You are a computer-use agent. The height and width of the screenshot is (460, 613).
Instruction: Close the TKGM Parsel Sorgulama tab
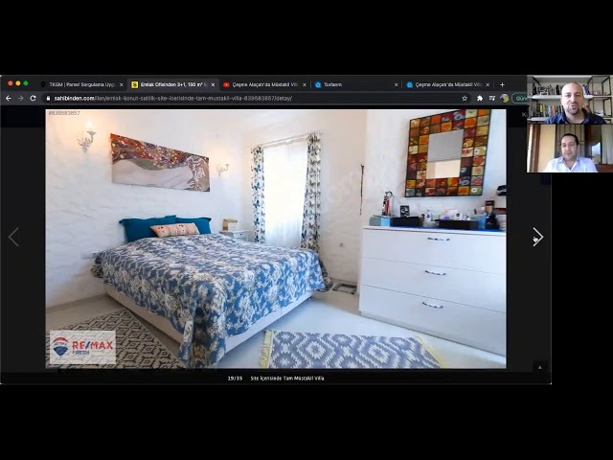tap(122, 84)
